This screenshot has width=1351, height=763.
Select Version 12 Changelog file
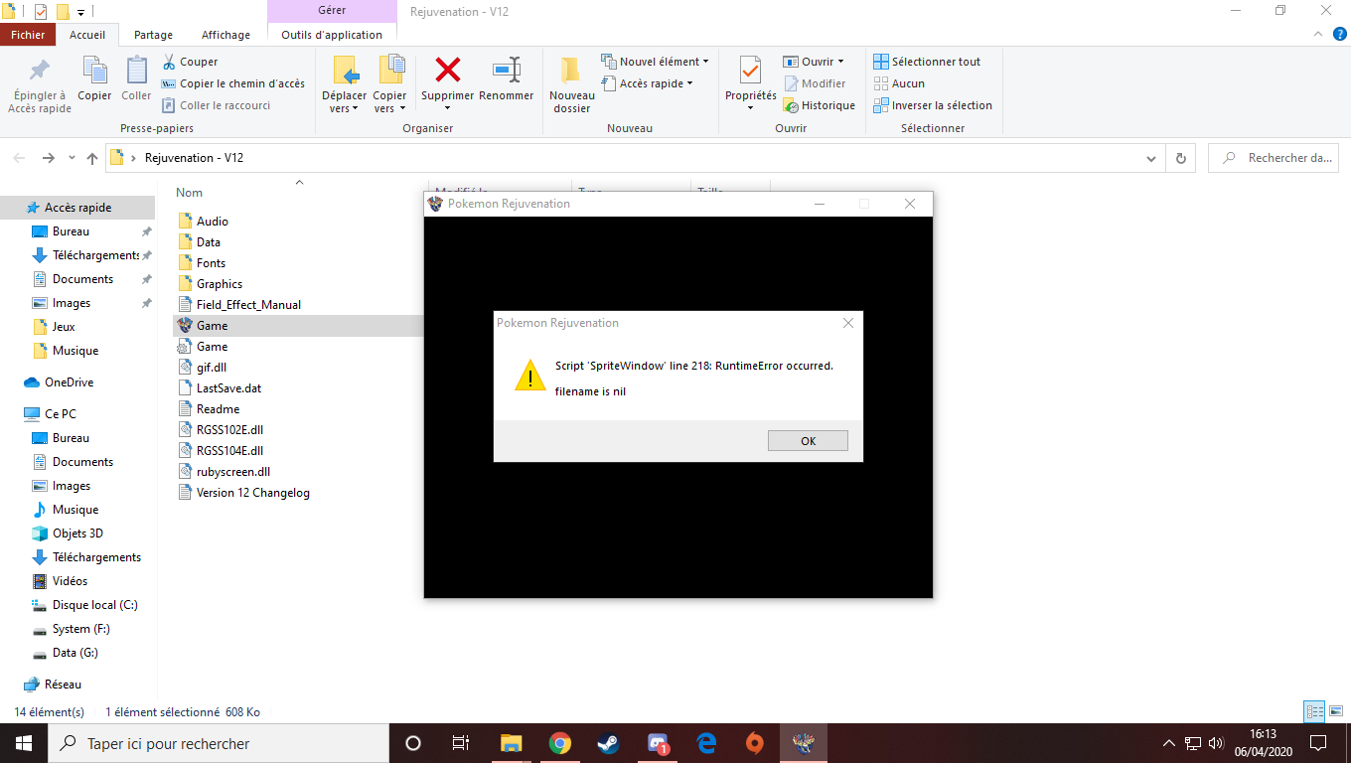tap(252, 493)
